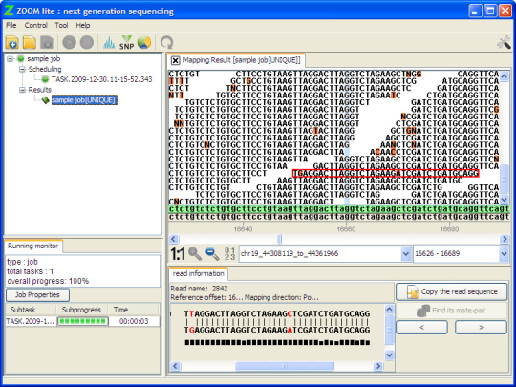The width and height of the screenshot is (516, 387).
Task: Open the Help menu
Action: coord(83,26)
